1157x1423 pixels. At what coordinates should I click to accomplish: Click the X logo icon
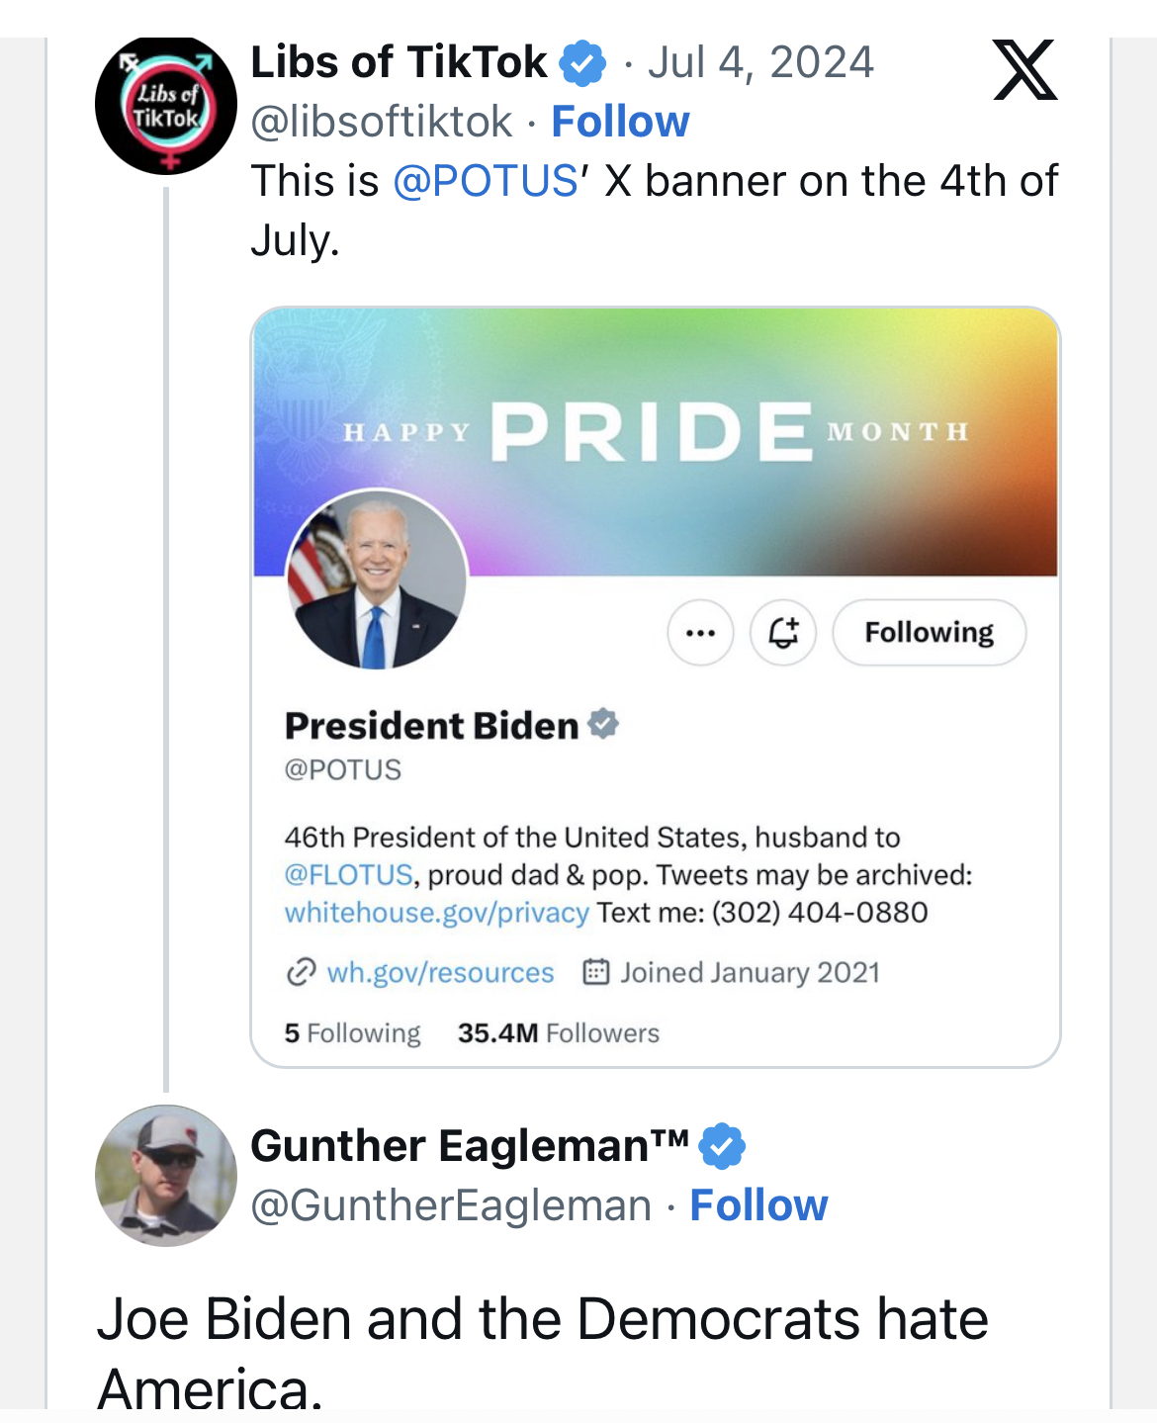click(x=1024, y=70)
